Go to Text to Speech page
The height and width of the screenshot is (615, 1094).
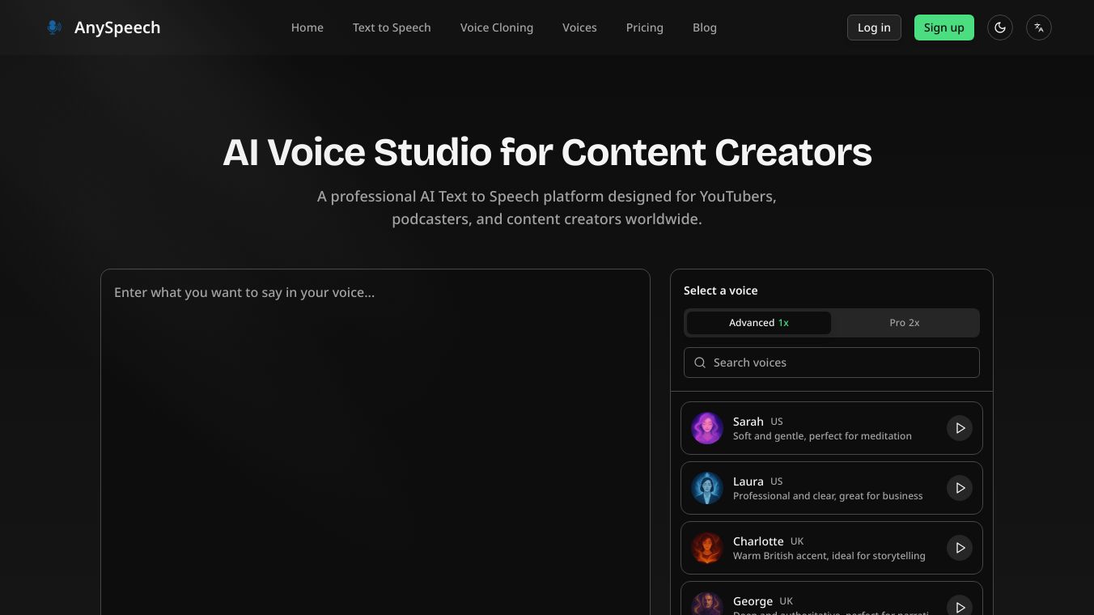[x=392, y=28]
